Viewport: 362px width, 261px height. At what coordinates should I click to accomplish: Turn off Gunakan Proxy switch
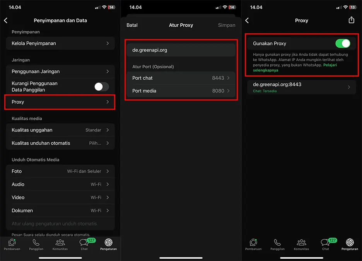(x=343, y=43)
